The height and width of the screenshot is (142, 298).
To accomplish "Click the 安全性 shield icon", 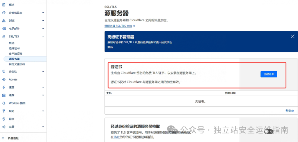I will 3,72.
